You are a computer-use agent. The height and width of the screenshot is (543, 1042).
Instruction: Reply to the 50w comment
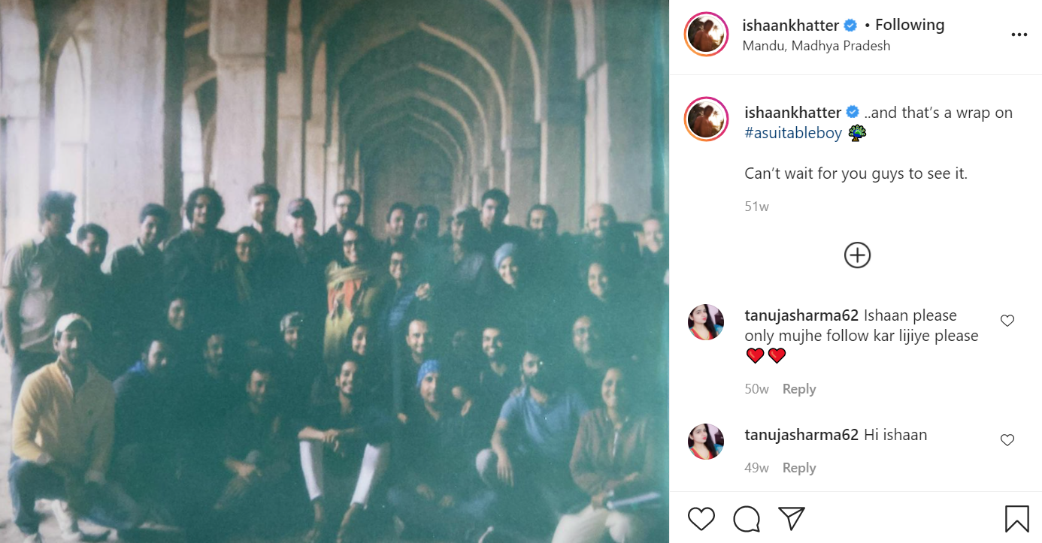tap(799, 389)
